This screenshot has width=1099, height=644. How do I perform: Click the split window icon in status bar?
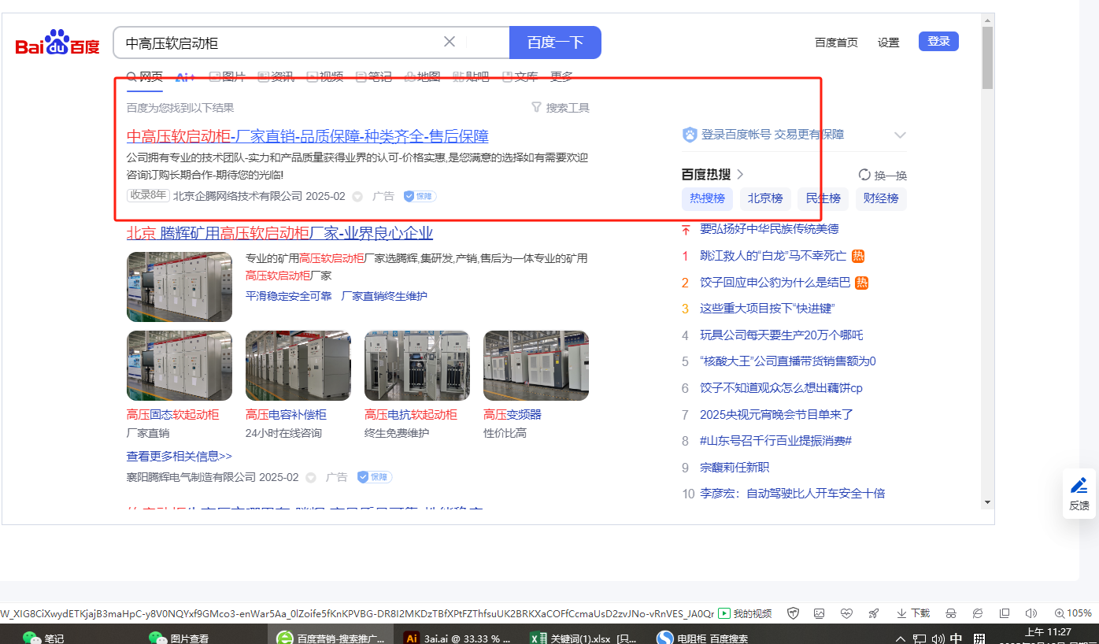(1005, 613)
